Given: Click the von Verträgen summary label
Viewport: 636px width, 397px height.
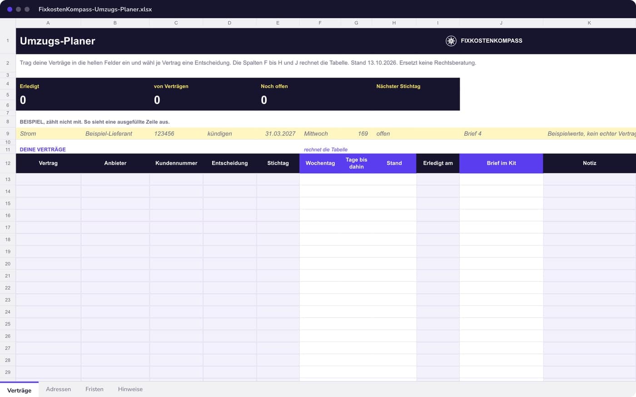Looking at the screenshot, I should tap(171, 86).
